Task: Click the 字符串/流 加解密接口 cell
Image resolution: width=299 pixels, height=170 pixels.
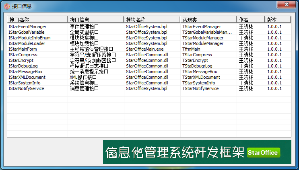Action: (93, 60)
